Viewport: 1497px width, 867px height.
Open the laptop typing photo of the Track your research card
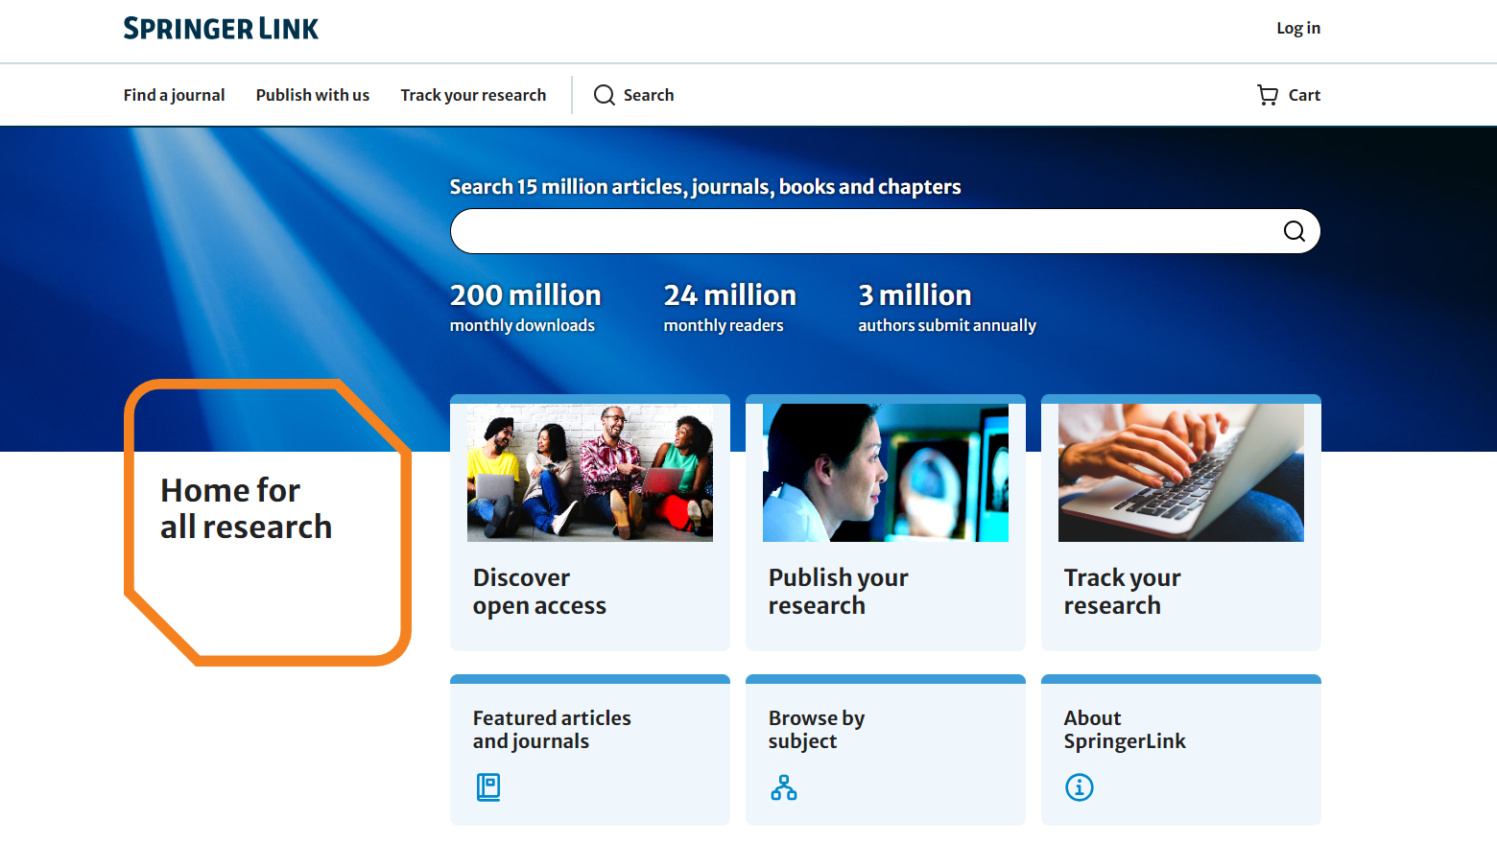tap(1181, 473)
